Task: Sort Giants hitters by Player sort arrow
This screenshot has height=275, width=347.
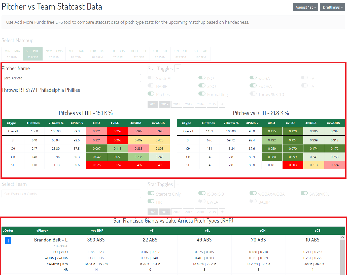Action: (x=38, y=231)
